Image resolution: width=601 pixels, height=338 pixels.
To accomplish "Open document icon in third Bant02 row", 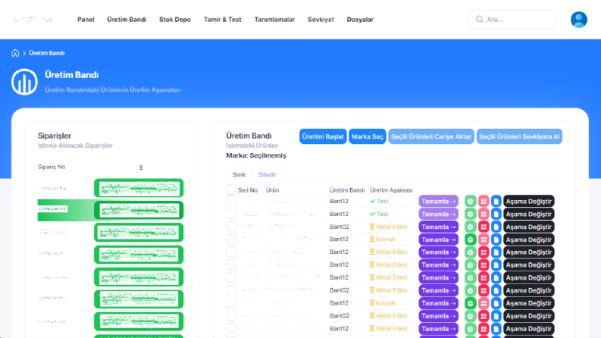I will point(496,316).
